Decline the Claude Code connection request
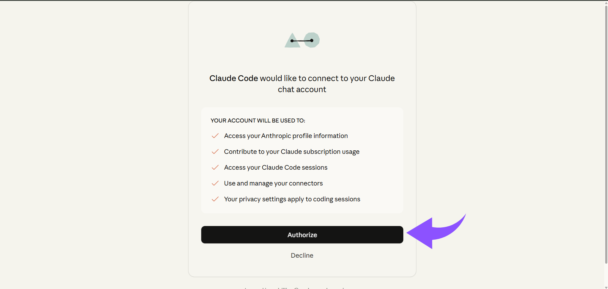The image size is (608, 289). pos(302,255)
